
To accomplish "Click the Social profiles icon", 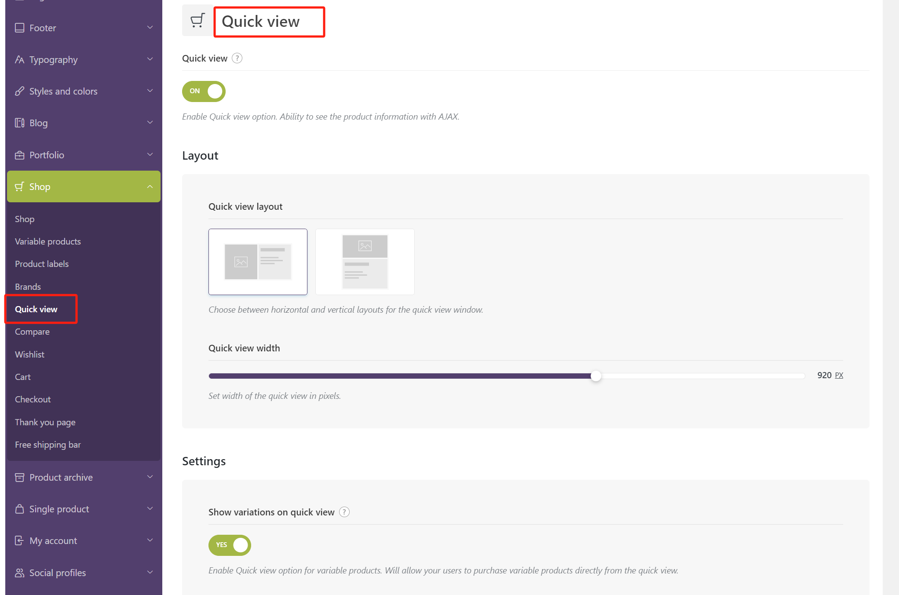I will tap(19, 573).
